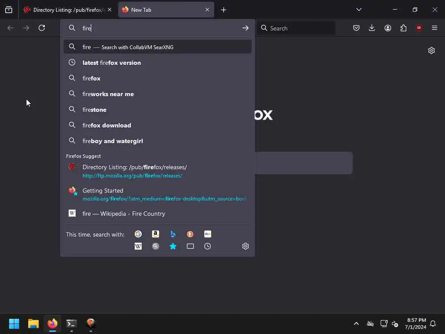Open notifications bell in system tray

[433, 324]
